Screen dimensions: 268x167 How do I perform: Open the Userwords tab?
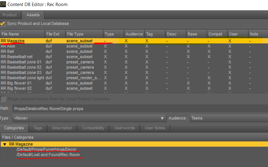[125, 128]
